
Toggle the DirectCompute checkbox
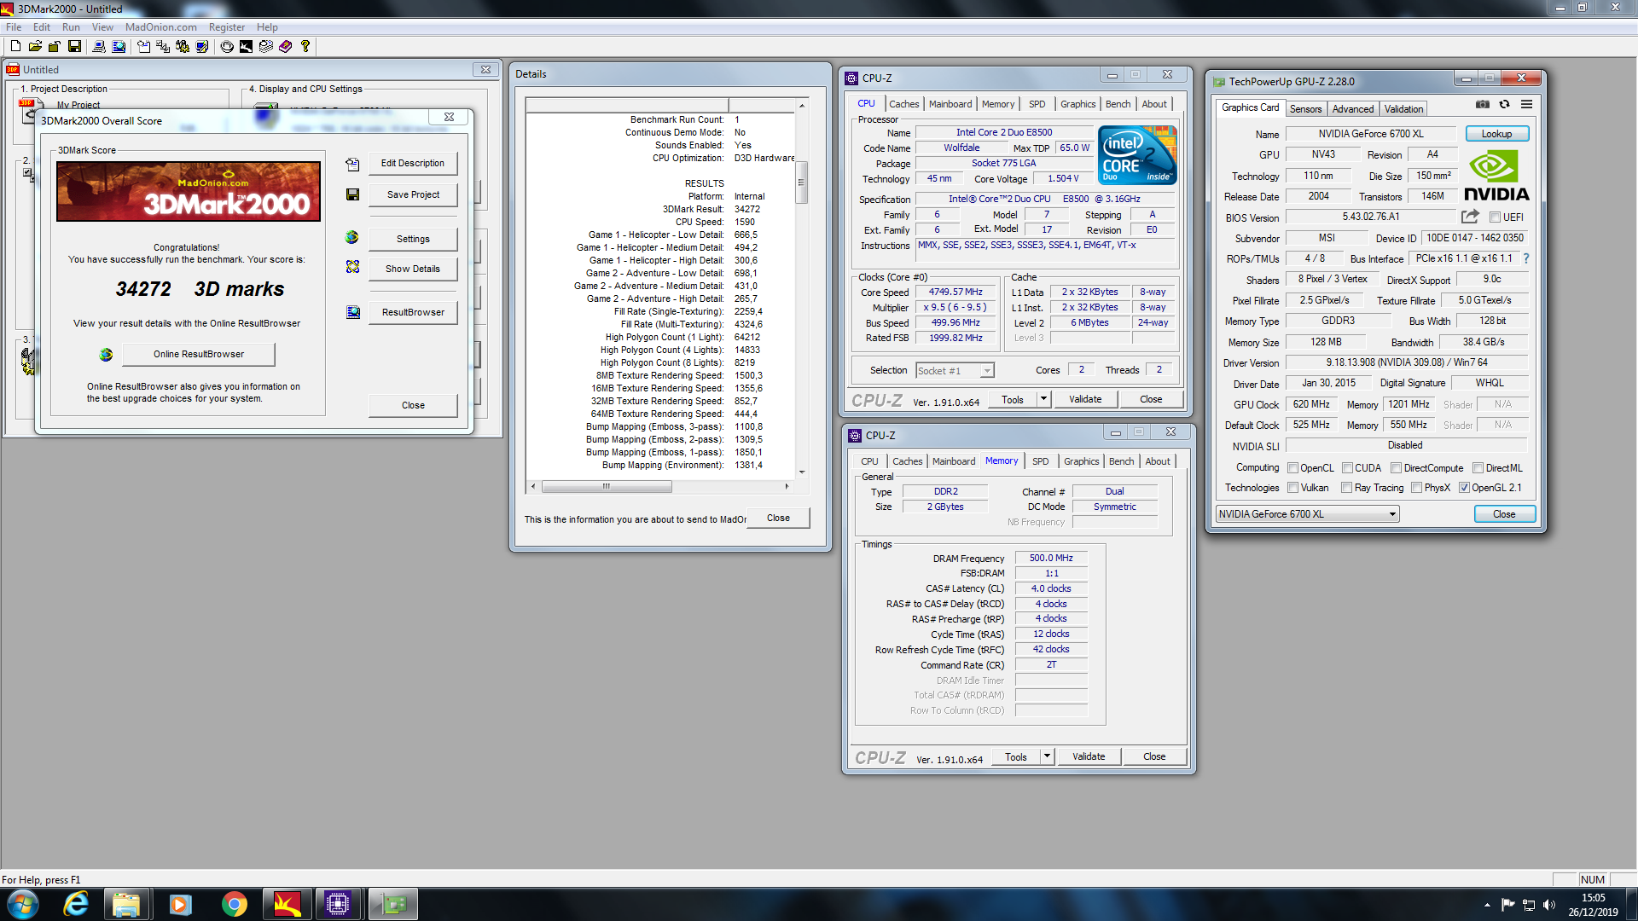pos(1396,468)
